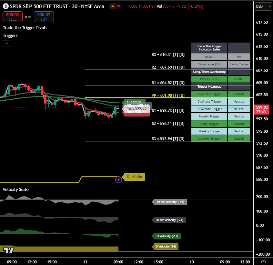Select the Triggers indicator title

point(10,36)
